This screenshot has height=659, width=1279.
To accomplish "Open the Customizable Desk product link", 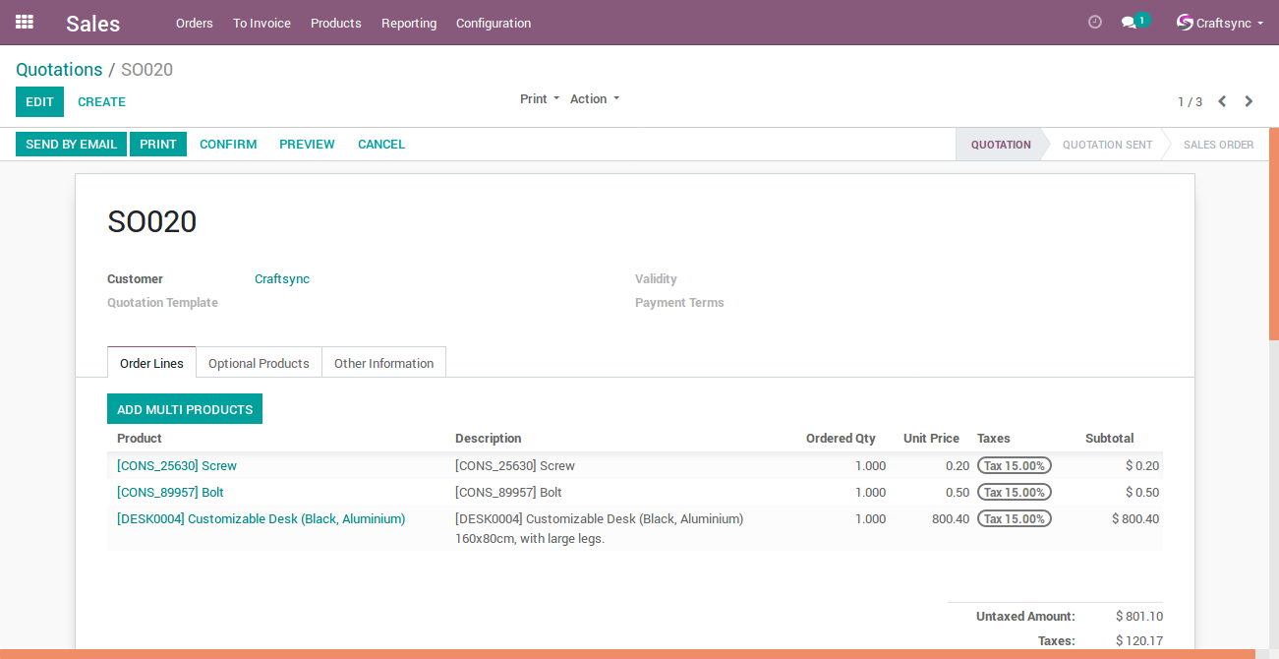I will point(261,518).
